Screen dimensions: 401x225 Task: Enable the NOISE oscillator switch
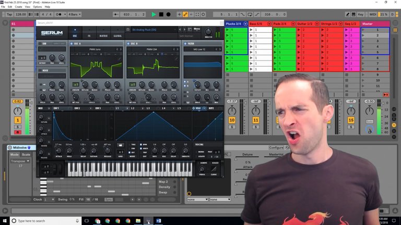[40, 70]
